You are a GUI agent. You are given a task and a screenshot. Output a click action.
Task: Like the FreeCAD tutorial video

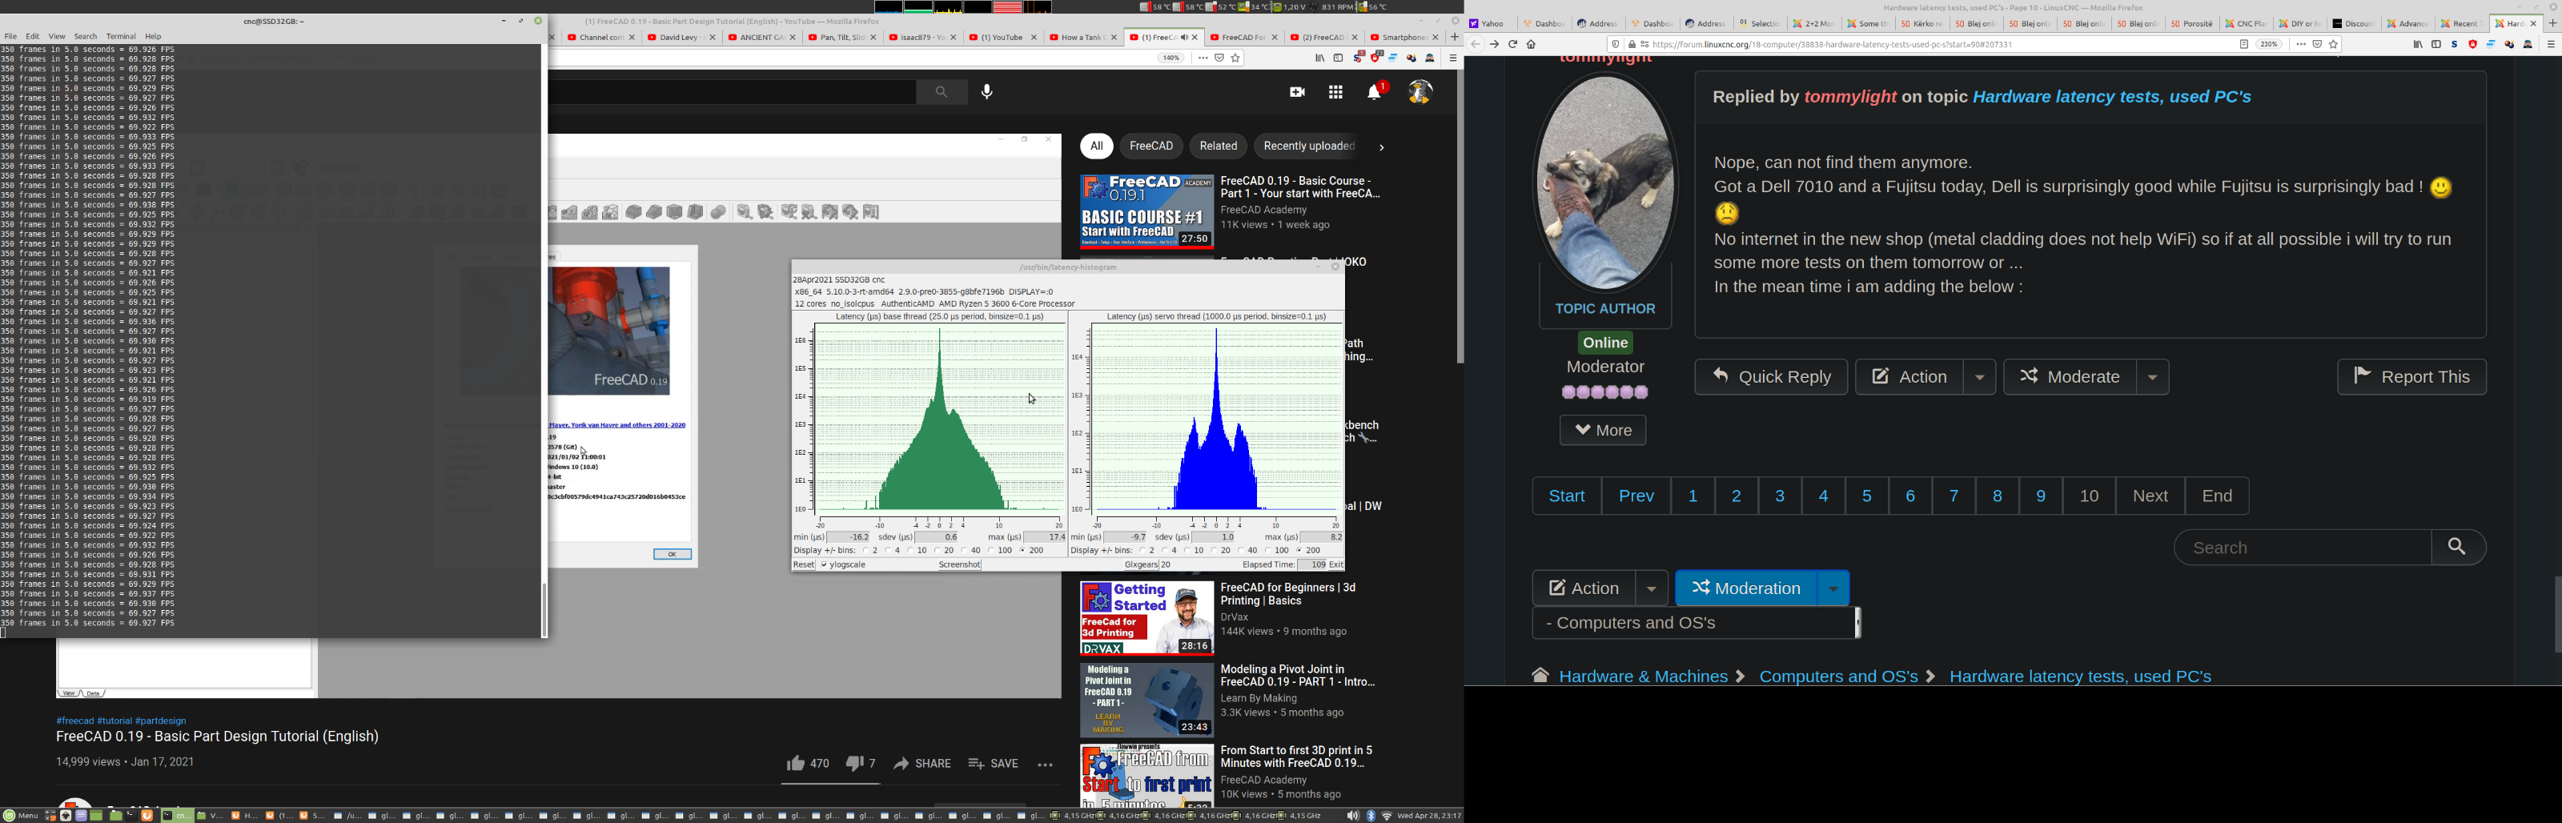(808, 764)
